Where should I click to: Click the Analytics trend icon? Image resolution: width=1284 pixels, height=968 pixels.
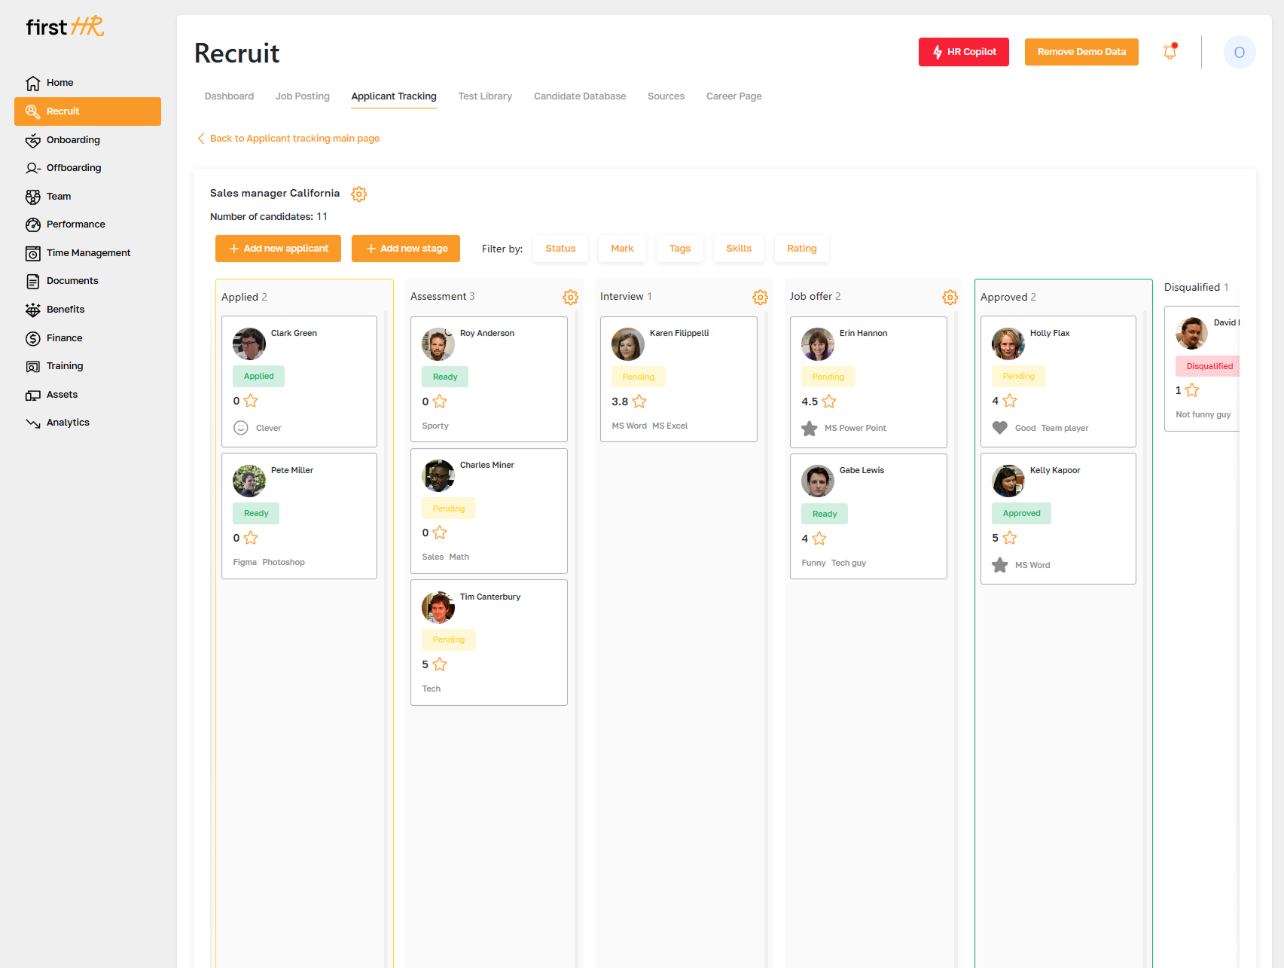(x=33, y=423)
